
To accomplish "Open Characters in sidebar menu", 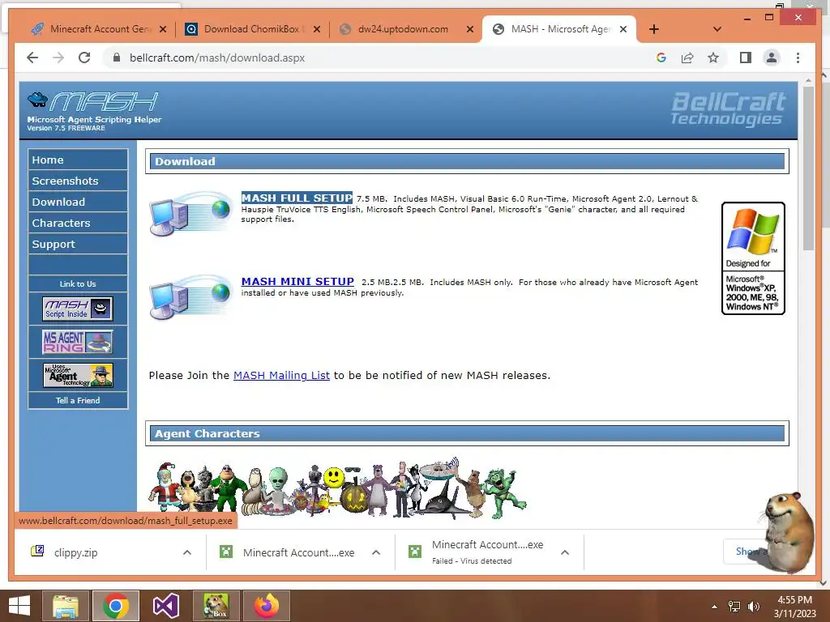I will [78, 224].
